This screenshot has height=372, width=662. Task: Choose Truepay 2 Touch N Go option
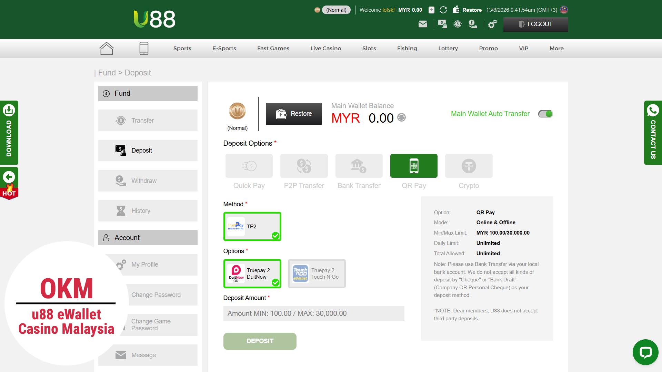click(317, 273)
